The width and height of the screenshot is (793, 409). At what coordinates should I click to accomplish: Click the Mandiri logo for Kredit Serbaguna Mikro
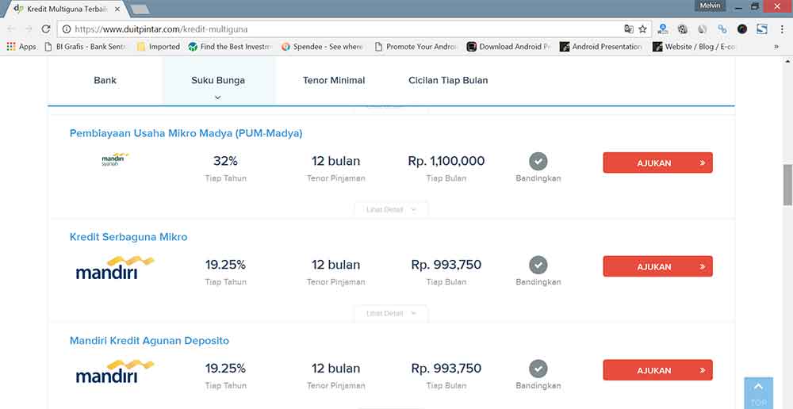click(114, 266)
